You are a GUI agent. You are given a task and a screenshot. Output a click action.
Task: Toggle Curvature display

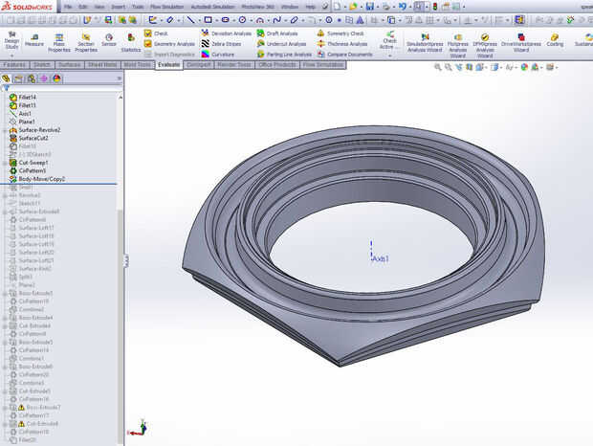click(218, 55)
